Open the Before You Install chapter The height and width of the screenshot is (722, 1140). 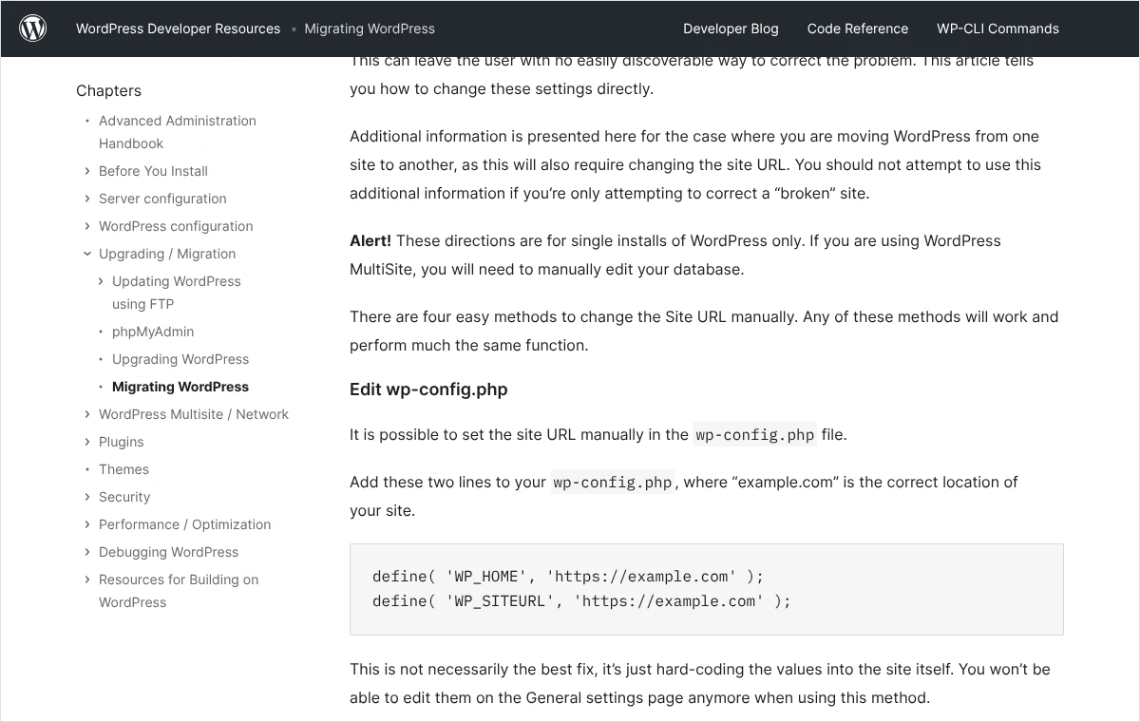click(x=153, y=171)
